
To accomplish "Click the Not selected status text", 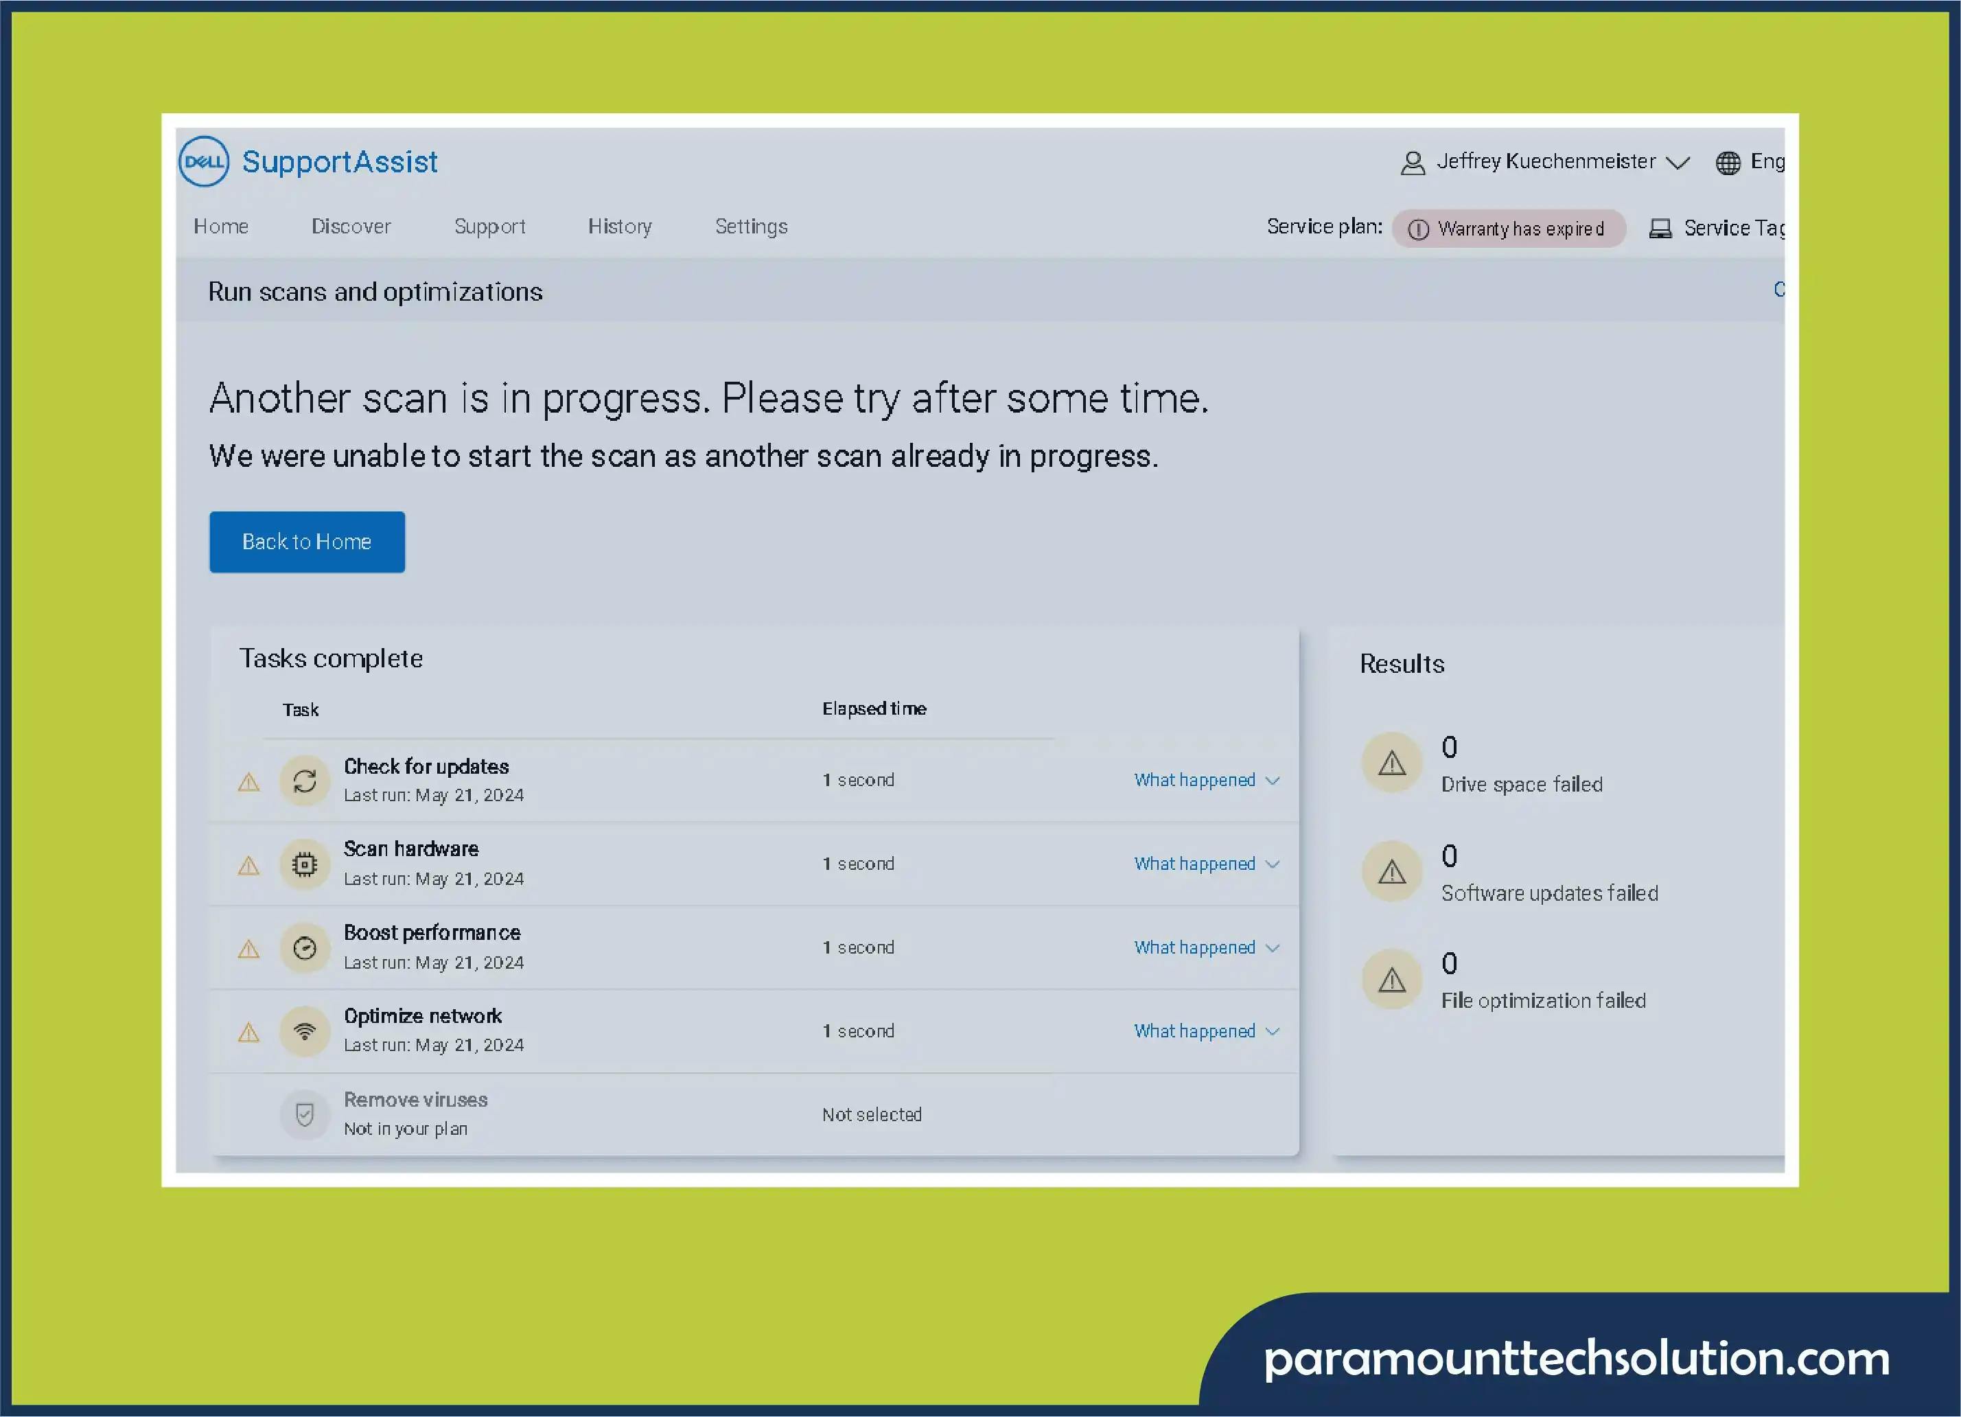I will point(872,1115).
